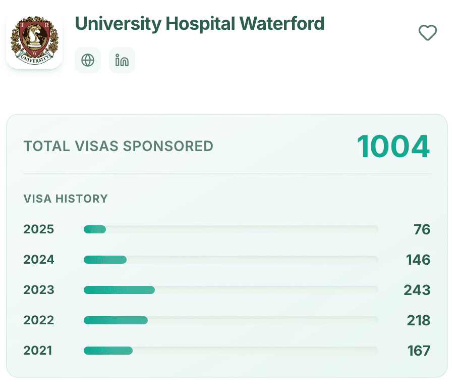Screen dimensions: 457x390
Task: Open the globe website icon
Action: coord(88,61)
